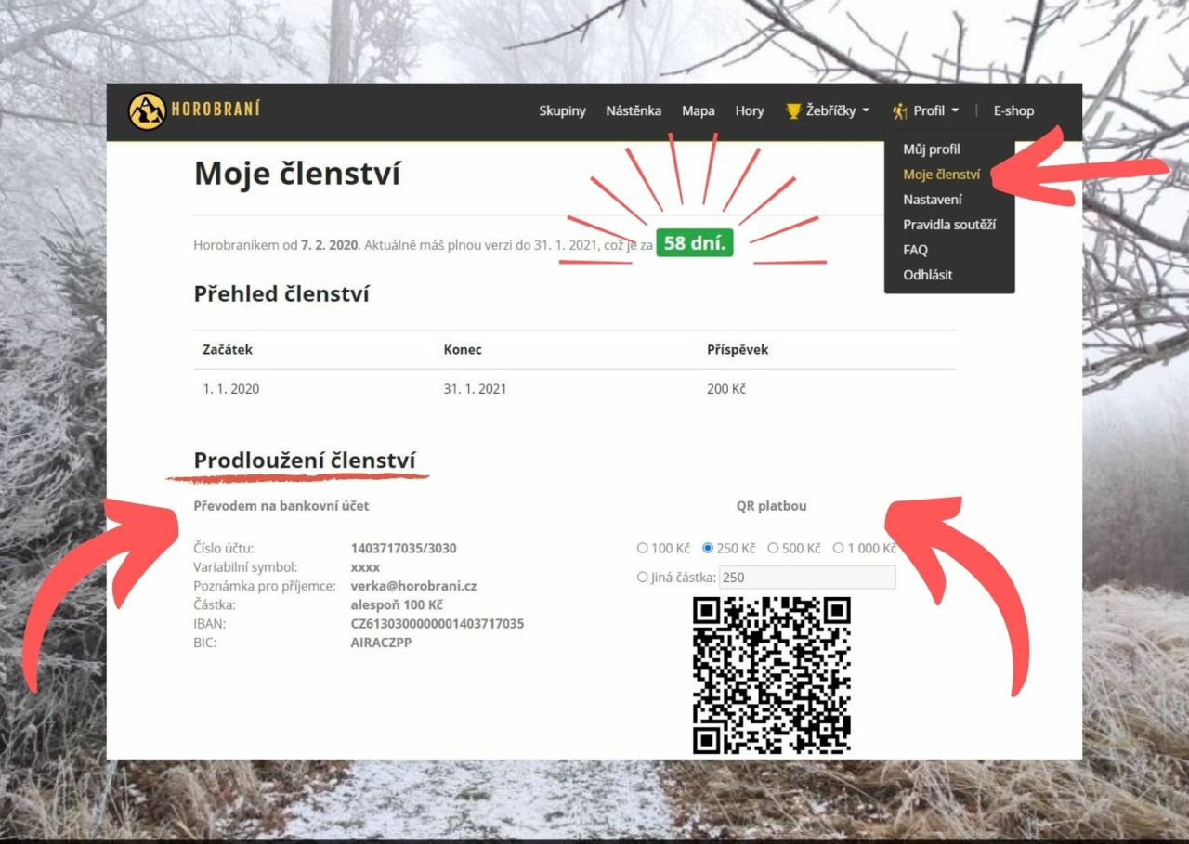Screen dimensions: 1189x844
Task: Click the end date 31. 1. 2021 in table
Action: [x=475, y=389]
